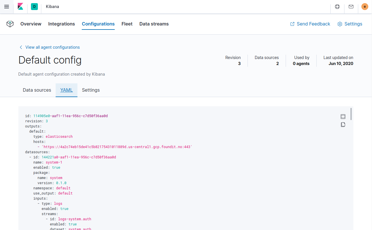The height and width of the screenshot is (230, 372).
Task: Open the config Settings tab
Action: coord(91,90)
